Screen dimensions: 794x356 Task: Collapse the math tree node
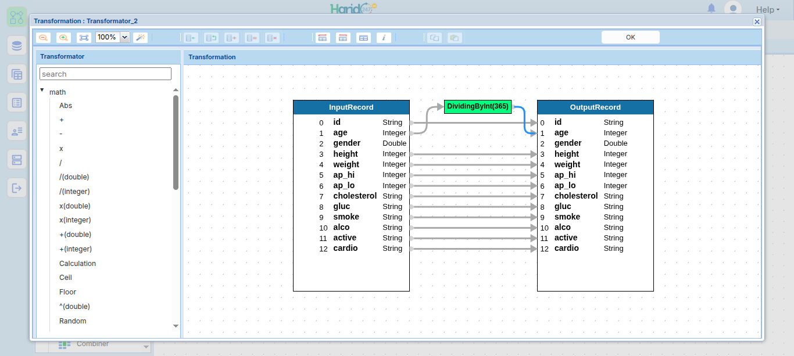click(42, 90)
